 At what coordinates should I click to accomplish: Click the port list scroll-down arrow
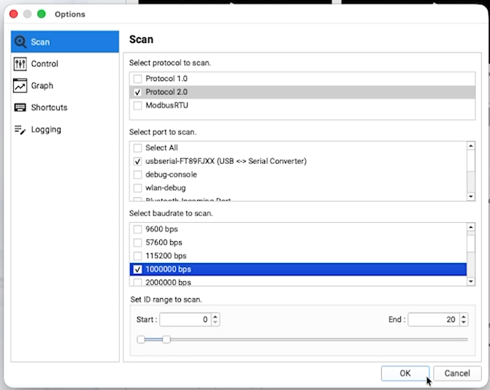pyautogui.click(x=470, y=196)
